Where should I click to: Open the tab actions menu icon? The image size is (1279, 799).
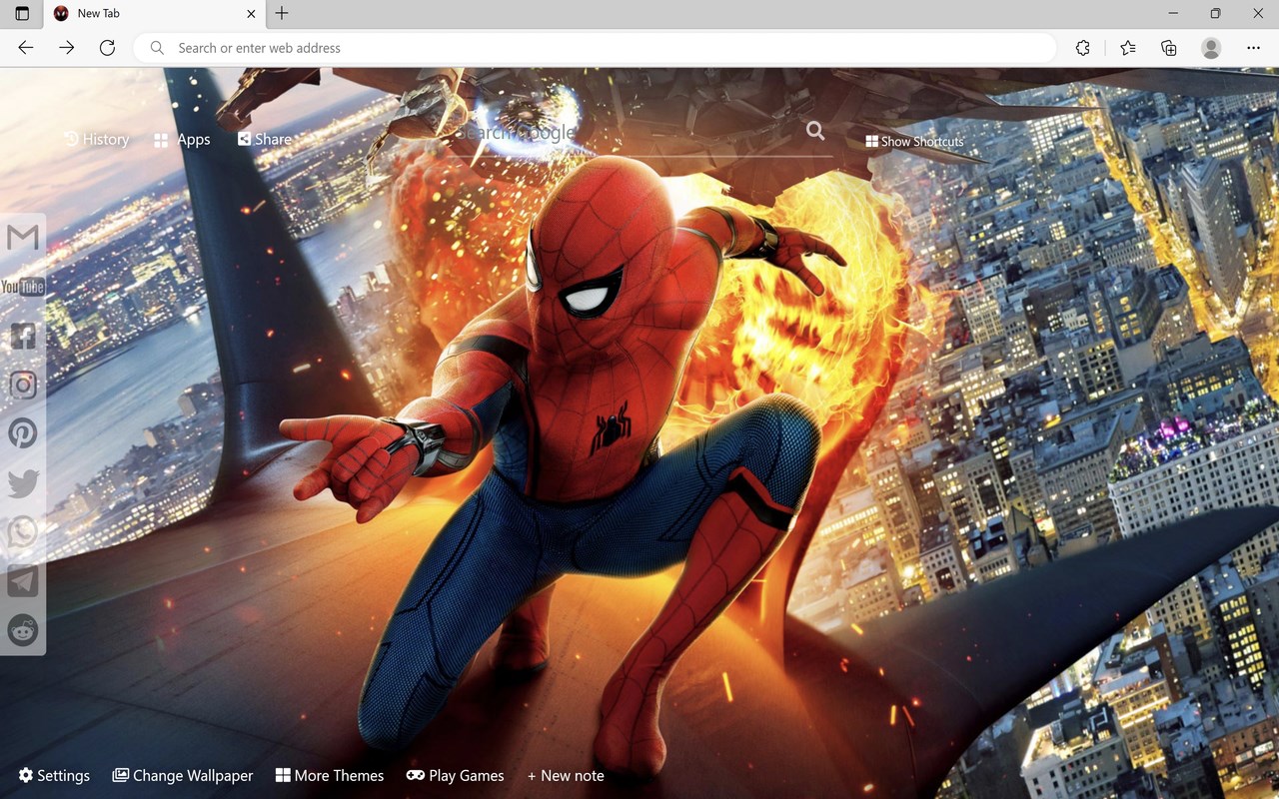[22, 14]
